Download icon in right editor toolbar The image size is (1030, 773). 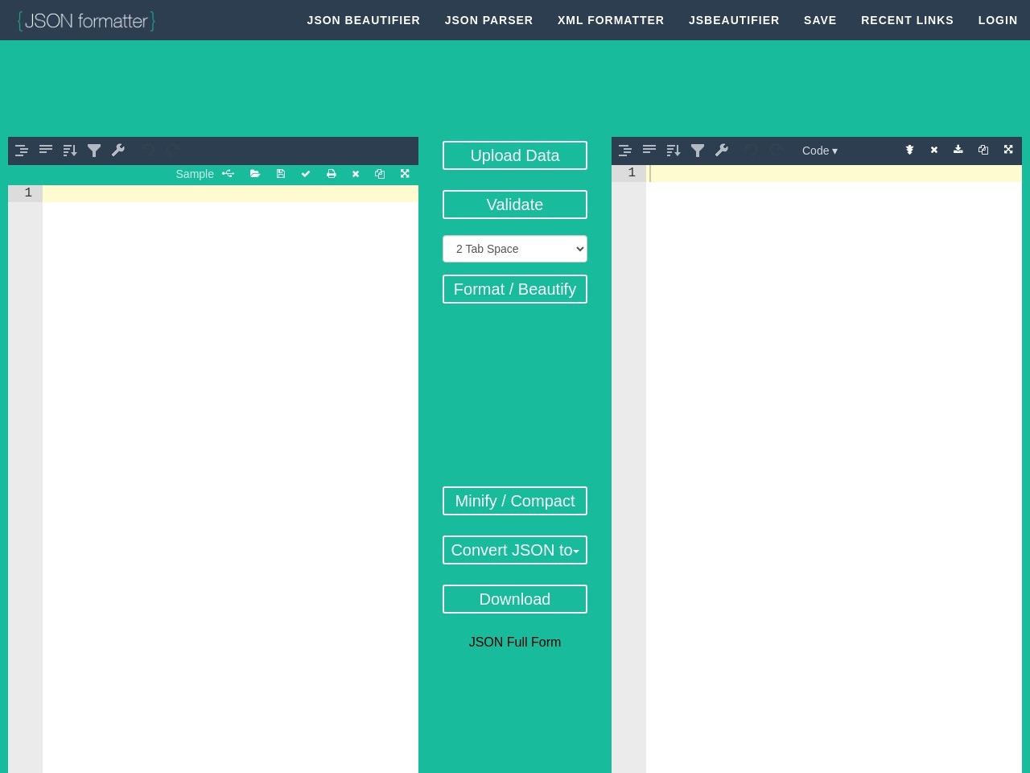tap(958, 150)
